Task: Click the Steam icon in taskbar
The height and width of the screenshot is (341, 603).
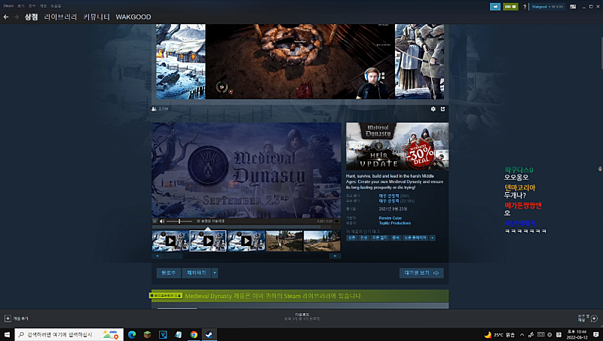Action: coord(210,335)
